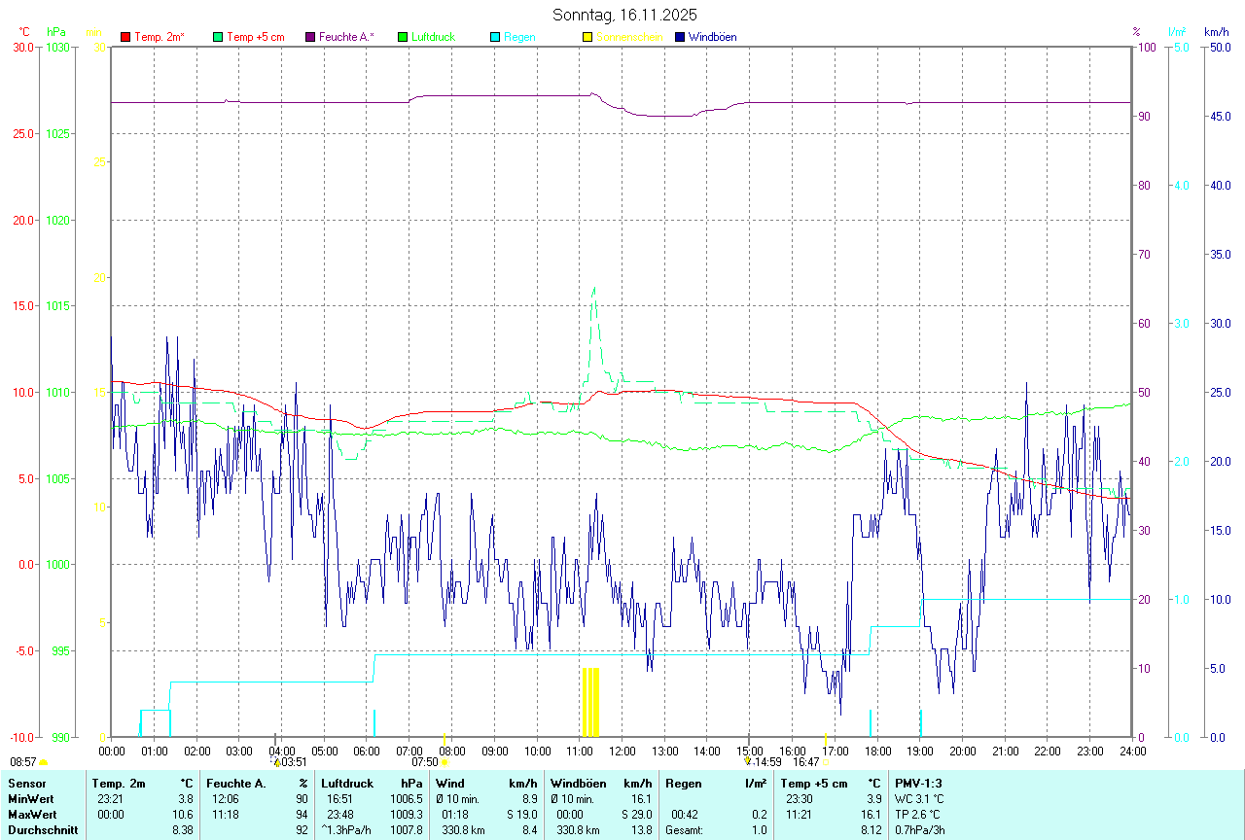Click the Temp +5 cm legend label

255,37
